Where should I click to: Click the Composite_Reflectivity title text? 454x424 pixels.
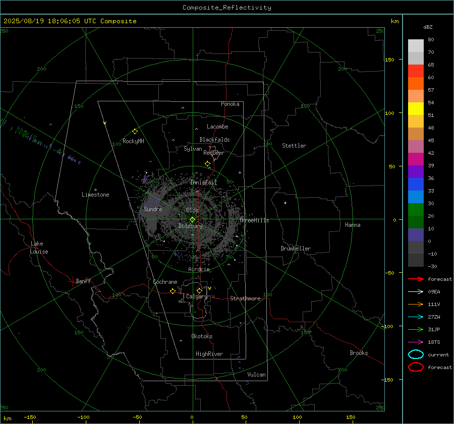(x=227, y=8)
